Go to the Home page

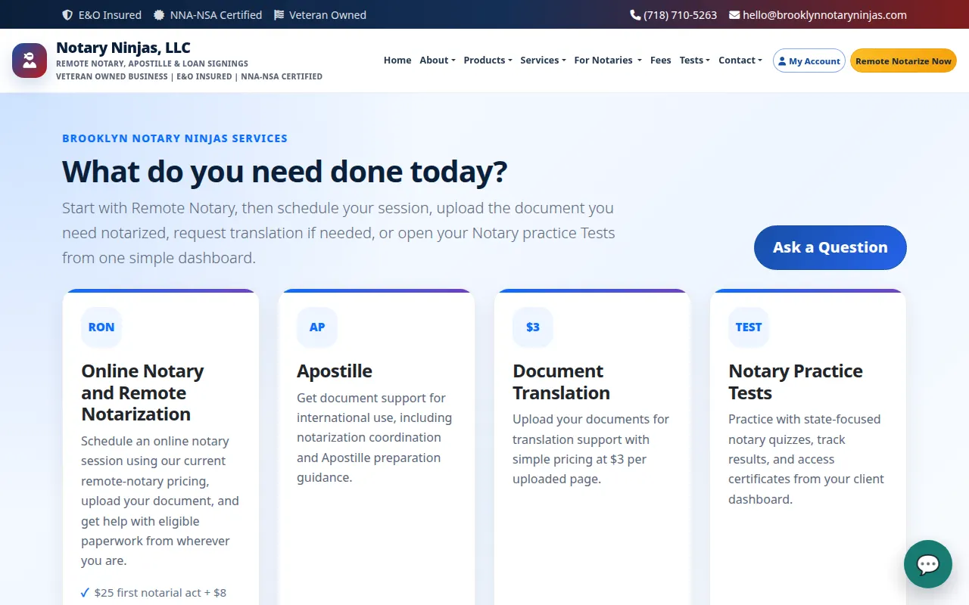(397, 60)
